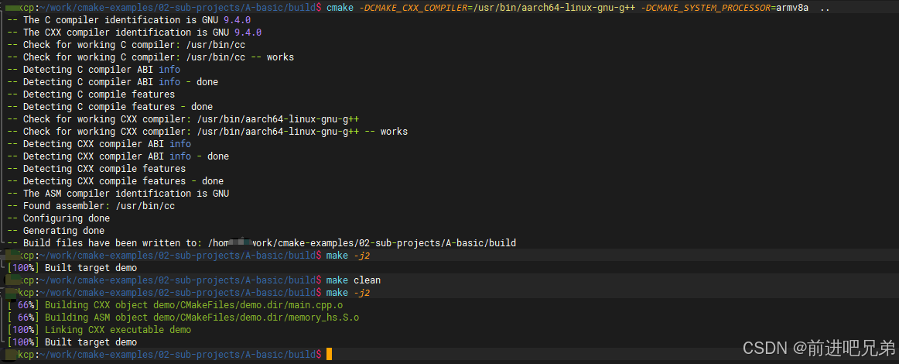Click the 'armv8a' value in the cmake command
Viewport: 899px width, 364px height.
point(792,8)
